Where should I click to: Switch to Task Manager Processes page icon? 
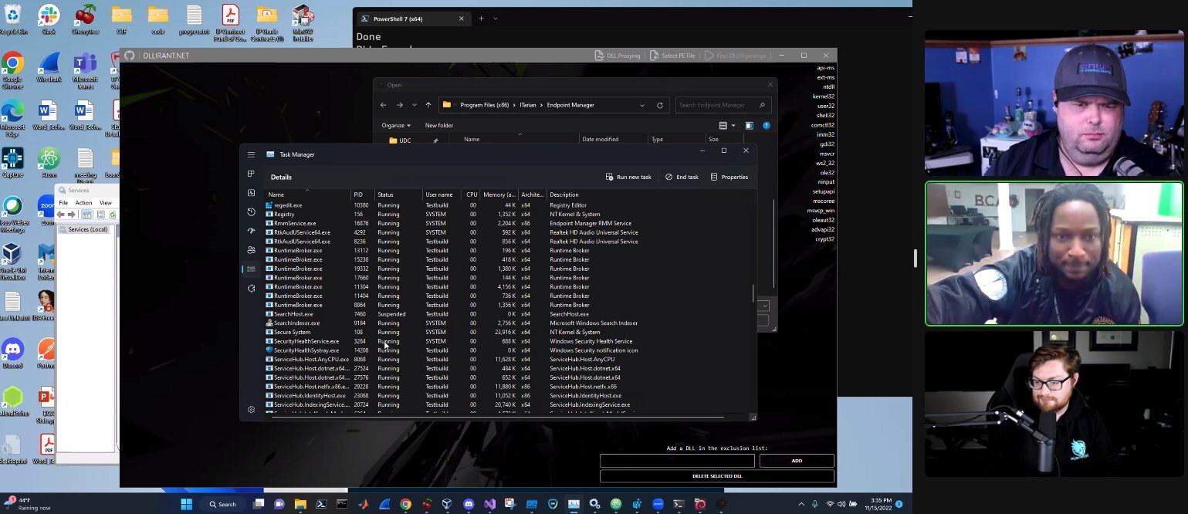(251, 174)
